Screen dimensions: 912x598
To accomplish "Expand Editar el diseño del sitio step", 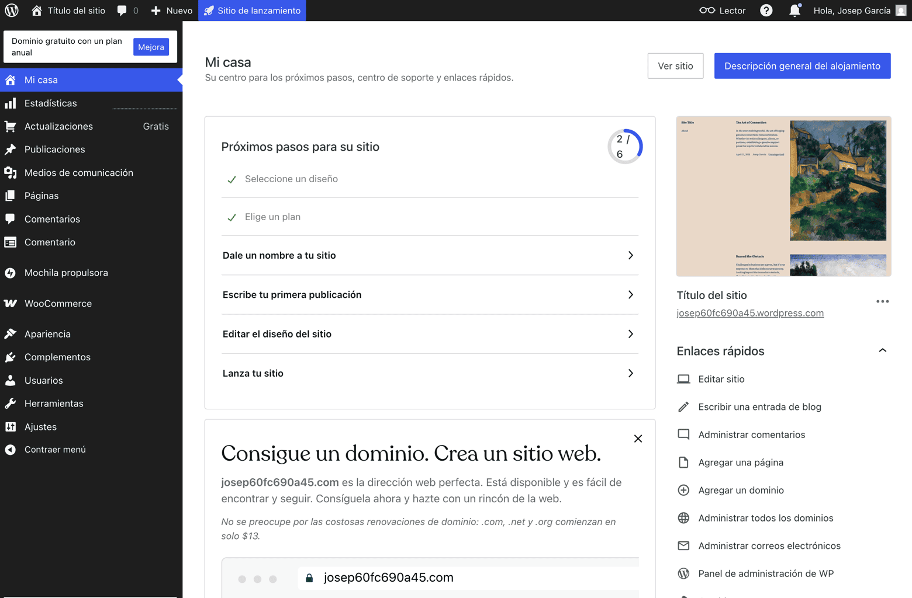I will click(x=430, y=334).
